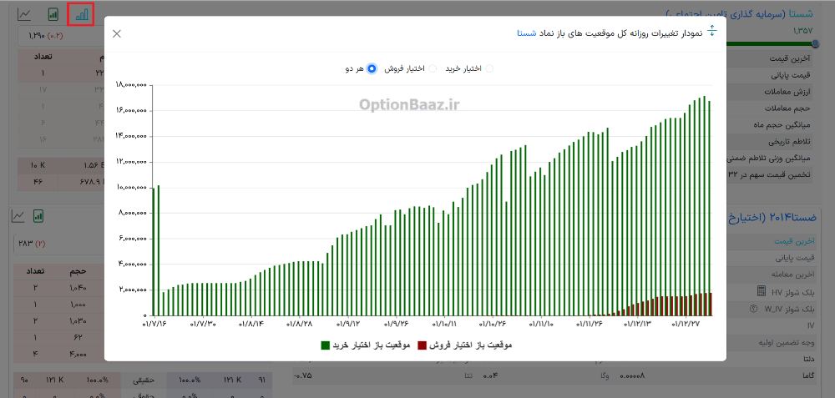Click the x-axis date label 01/9/12
The image size is (835, 398).
coord(347,324)
